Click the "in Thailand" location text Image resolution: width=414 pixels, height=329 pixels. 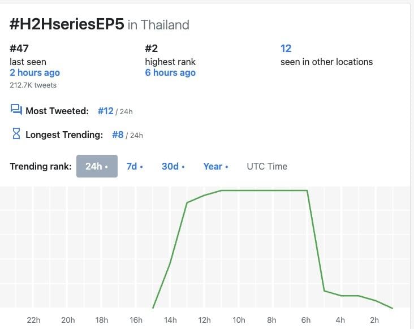click(158, 25)
